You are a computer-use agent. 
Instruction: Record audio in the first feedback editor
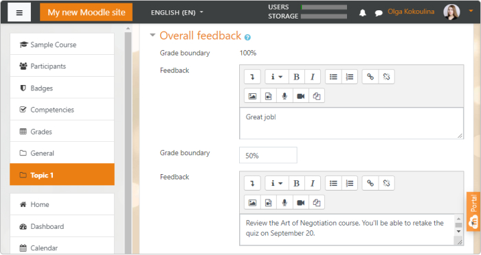click(284, 97)
